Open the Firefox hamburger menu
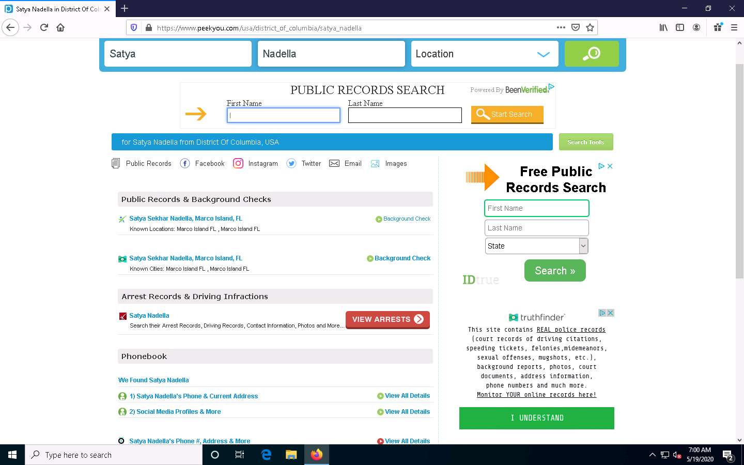 pos(734,27)
